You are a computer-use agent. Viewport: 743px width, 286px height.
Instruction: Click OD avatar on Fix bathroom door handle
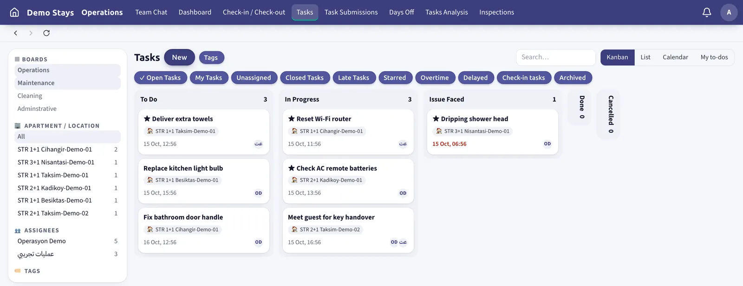pos(259,242)
